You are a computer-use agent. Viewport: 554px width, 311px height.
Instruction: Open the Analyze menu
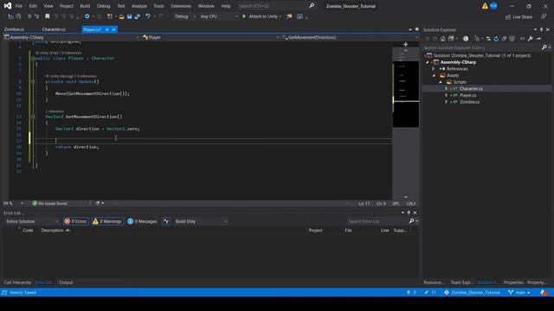pyautogui.click(x=139, y=6)
